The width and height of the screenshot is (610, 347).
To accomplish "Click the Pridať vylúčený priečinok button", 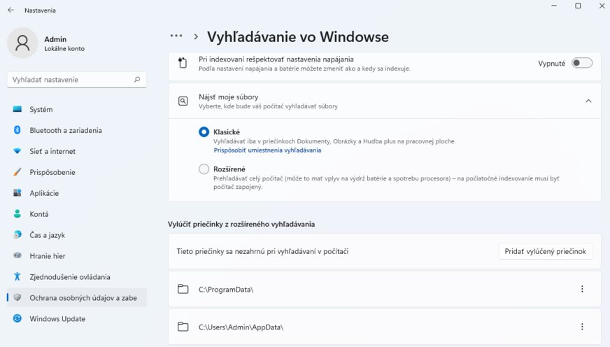I will pos(545,251).
